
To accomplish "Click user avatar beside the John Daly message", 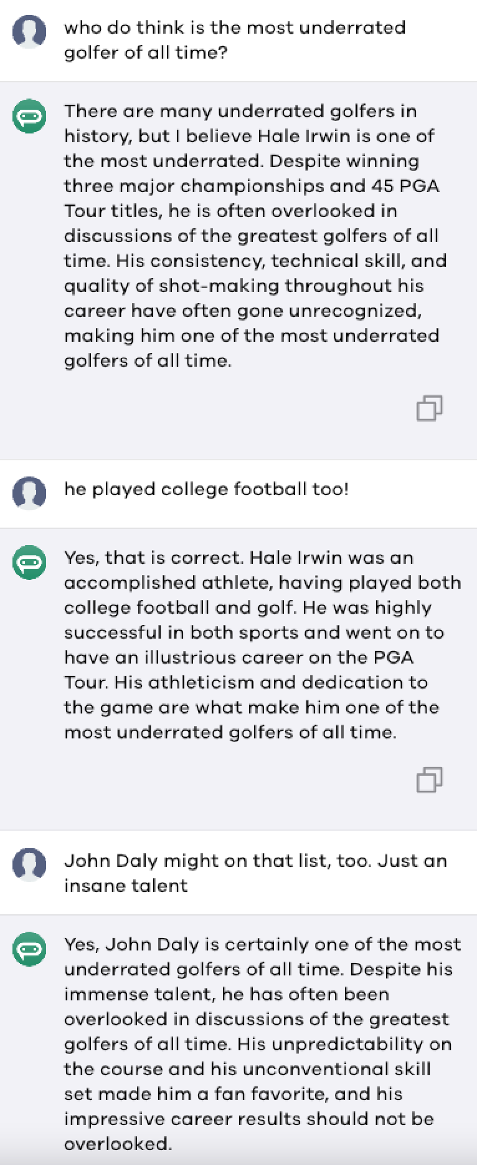I will (x=29, y=864).
